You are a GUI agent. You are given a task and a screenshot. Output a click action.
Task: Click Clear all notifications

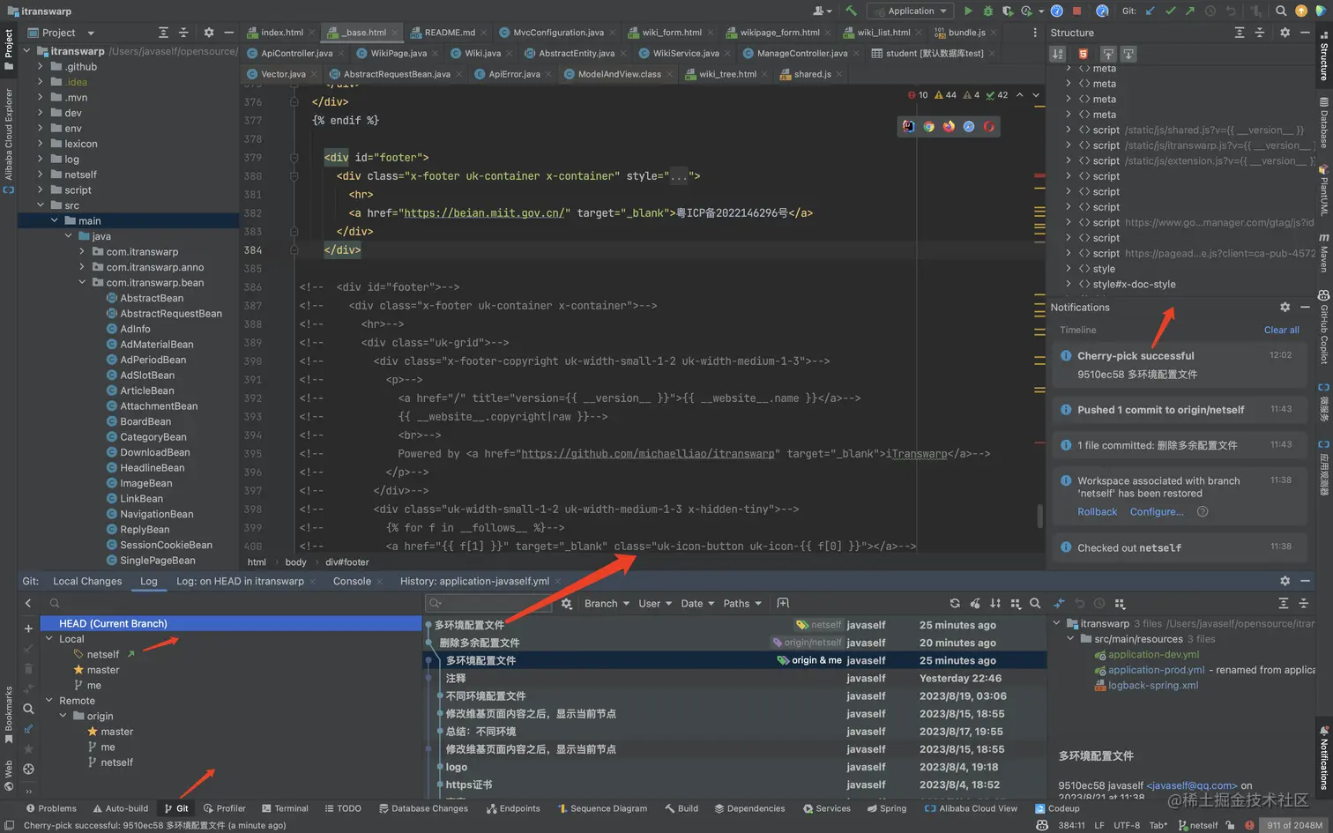[1281, 330]
